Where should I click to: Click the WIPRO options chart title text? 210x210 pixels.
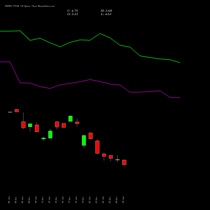[30, 6]
